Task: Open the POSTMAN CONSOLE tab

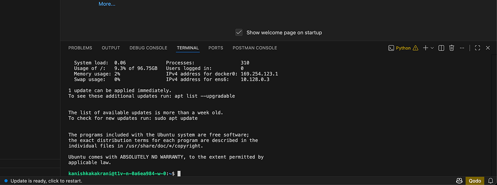Action: 255,48
